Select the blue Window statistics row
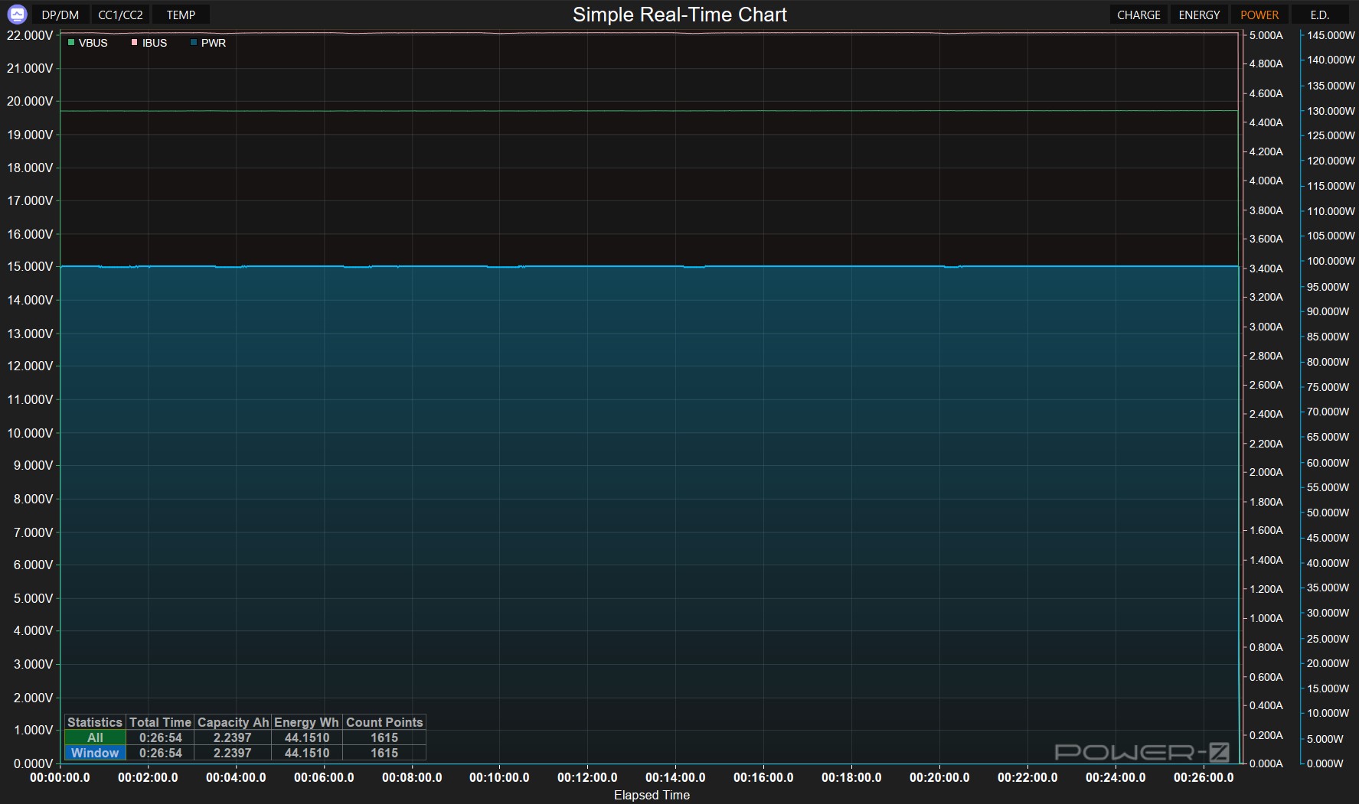Image resolution: width=1359 pixels, height=804 pixels. point(95,753)
